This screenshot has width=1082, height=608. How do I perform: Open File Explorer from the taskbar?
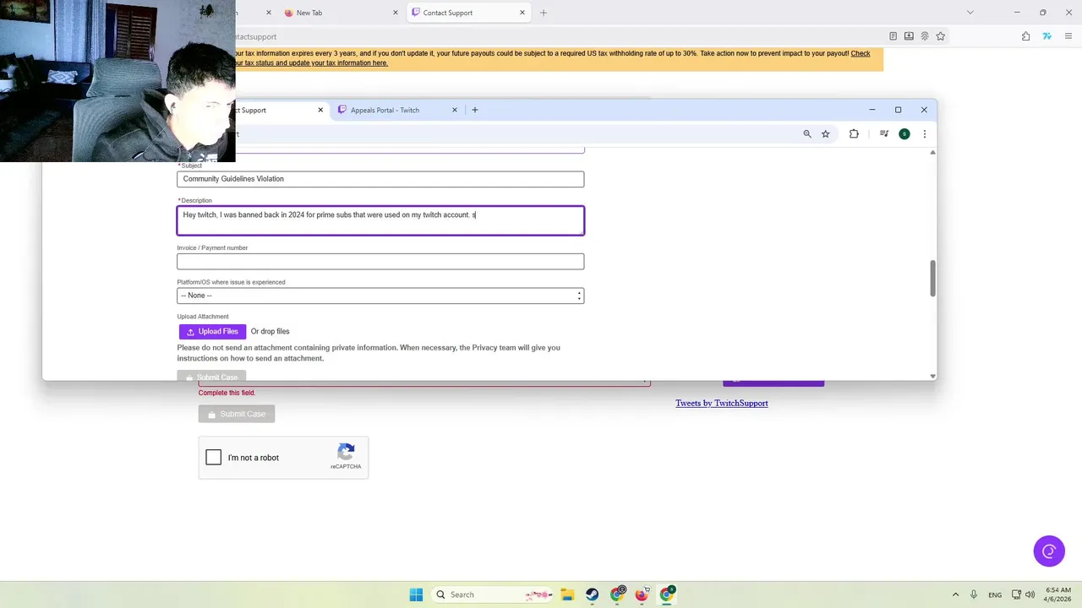tap(567, 594)
